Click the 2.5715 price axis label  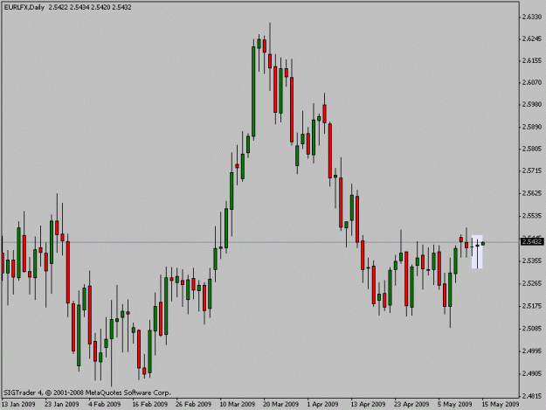tap(532, 171)
